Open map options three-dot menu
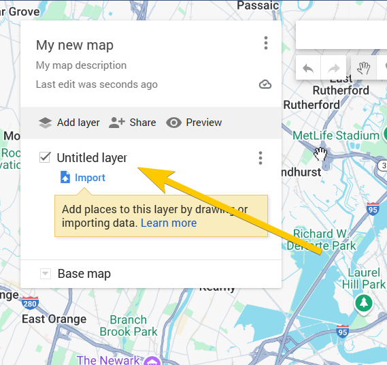 point(266,43)
